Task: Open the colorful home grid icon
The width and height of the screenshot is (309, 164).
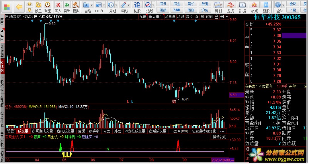Action: 7,7
